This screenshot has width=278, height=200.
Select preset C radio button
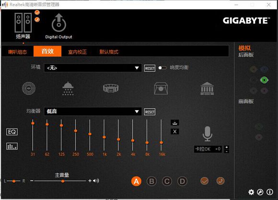click(x=167, y=181)
